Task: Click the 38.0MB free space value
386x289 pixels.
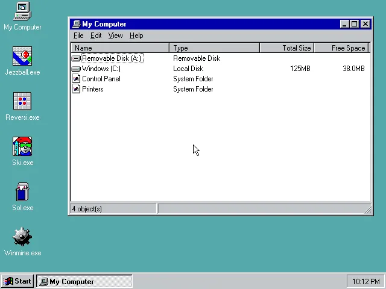Action: pyautogui.click(x=353, y=69)
